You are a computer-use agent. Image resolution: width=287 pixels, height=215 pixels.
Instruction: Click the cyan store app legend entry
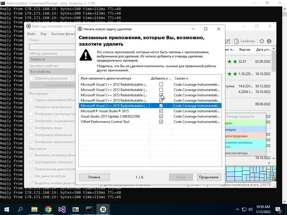[246, 144]
